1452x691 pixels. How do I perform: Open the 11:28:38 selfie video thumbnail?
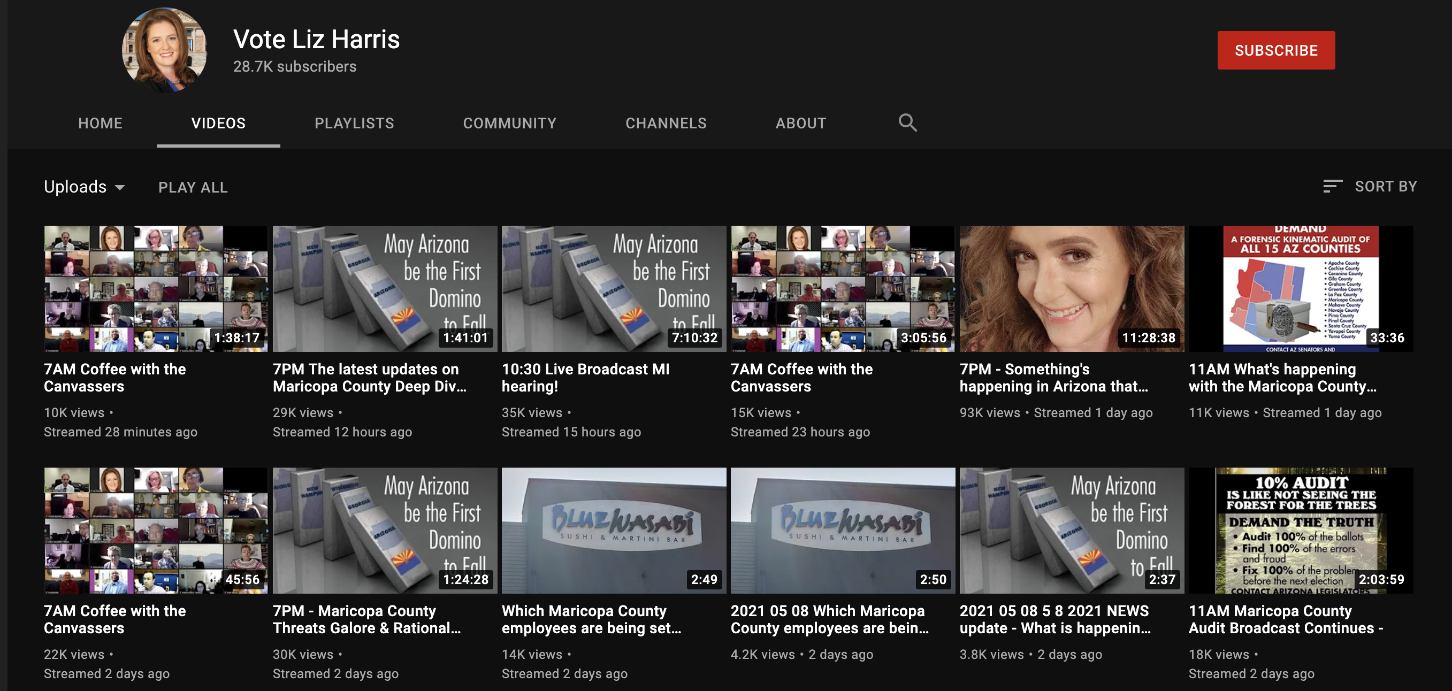1071,289
